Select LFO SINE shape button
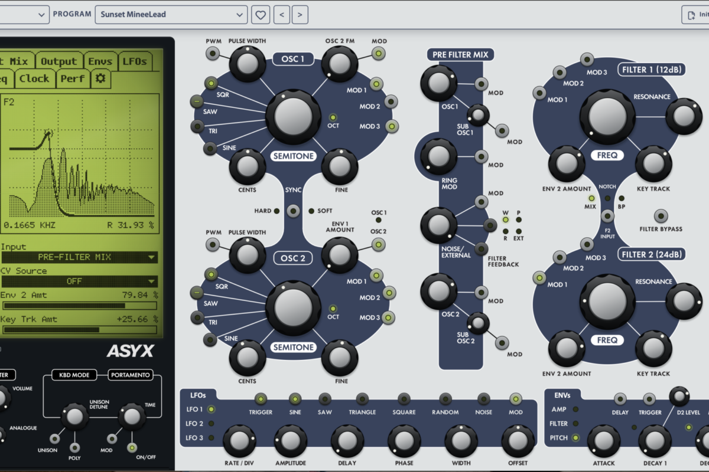 [x=295, y=399]
